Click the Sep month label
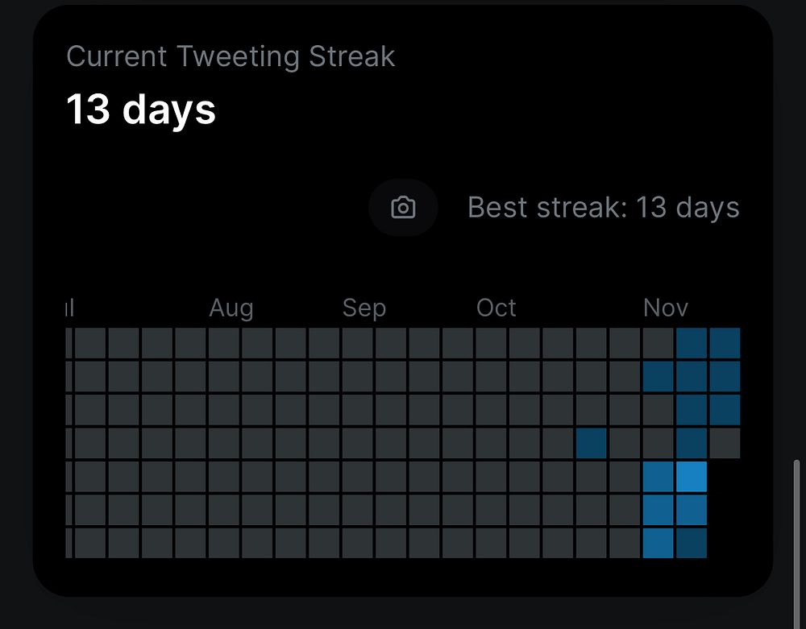 point(364,308)
